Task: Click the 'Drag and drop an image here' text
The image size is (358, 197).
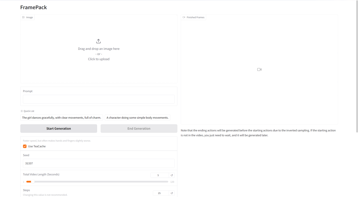Action: [x=99, y=49]
